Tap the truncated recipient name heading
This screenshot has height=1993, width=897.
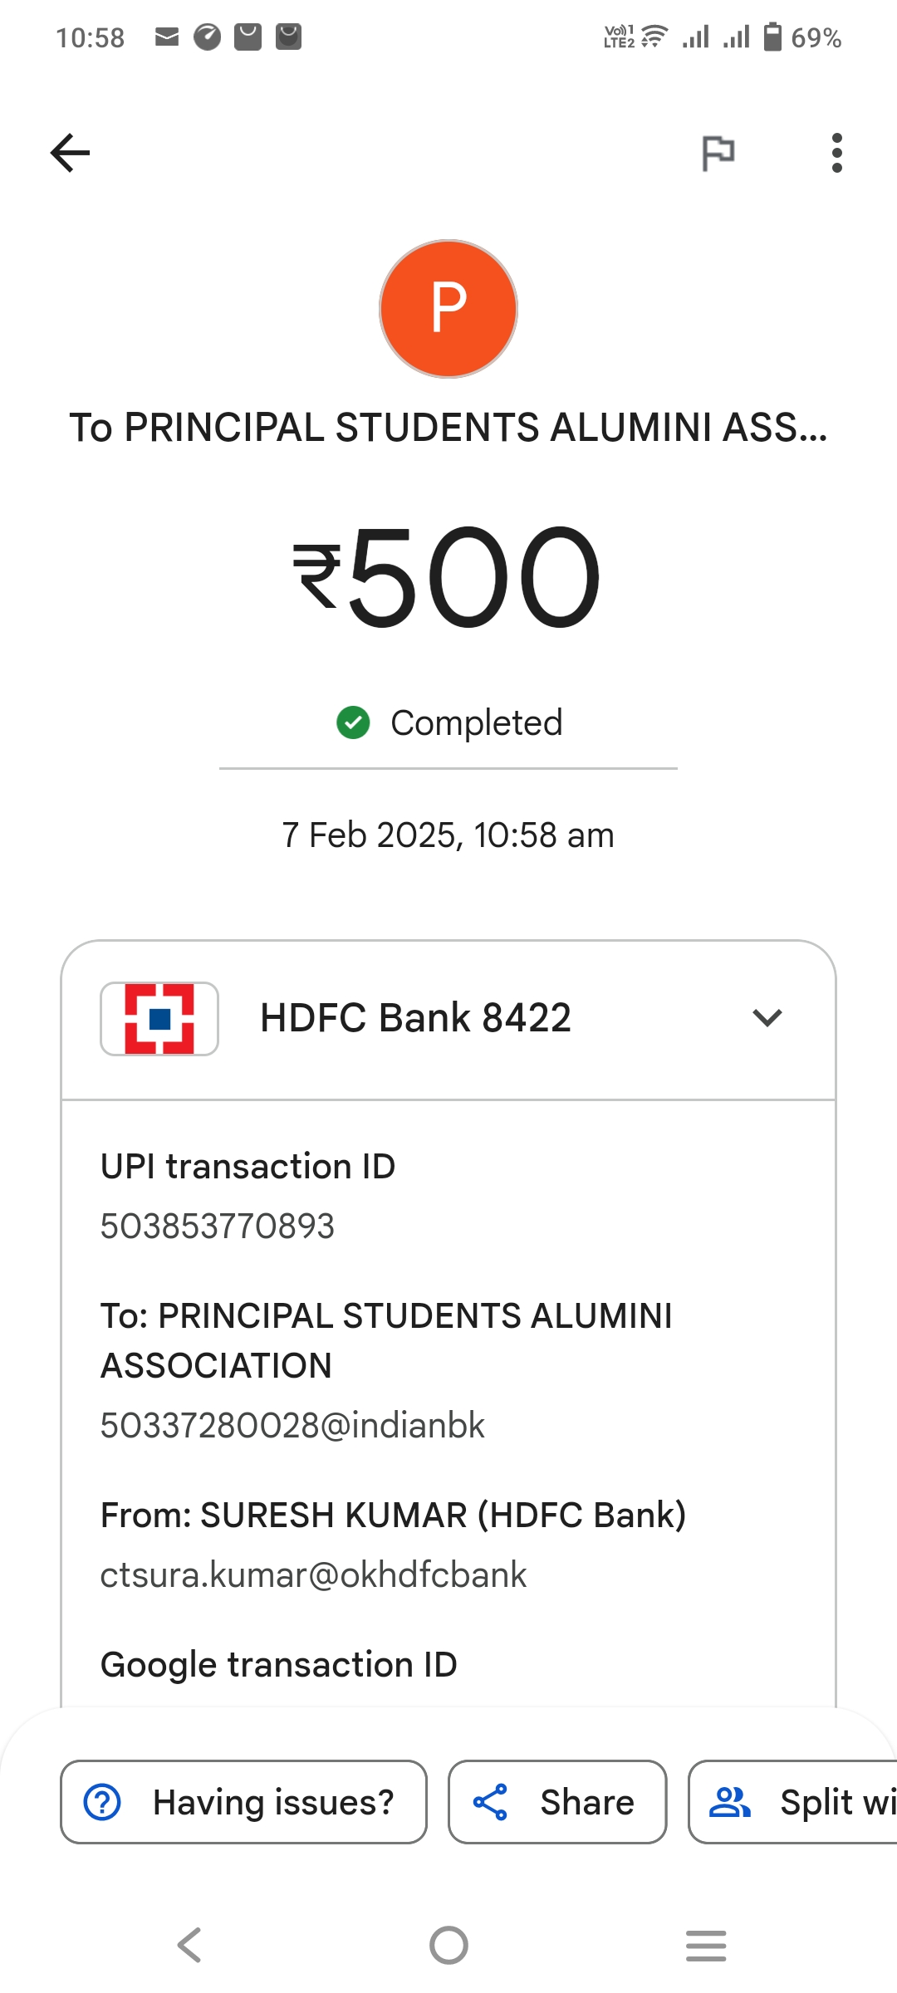pyautogui.click(x=448, y=428)
